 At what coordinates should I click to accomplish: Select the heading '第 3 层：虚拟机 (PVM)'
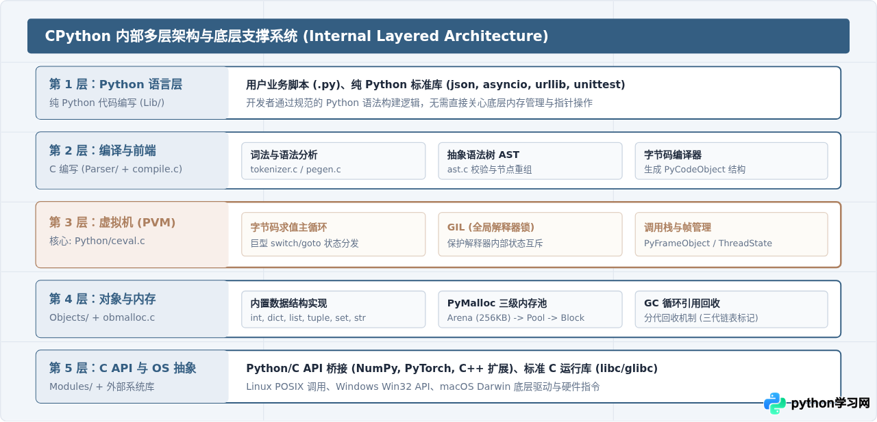pos(112,222)
